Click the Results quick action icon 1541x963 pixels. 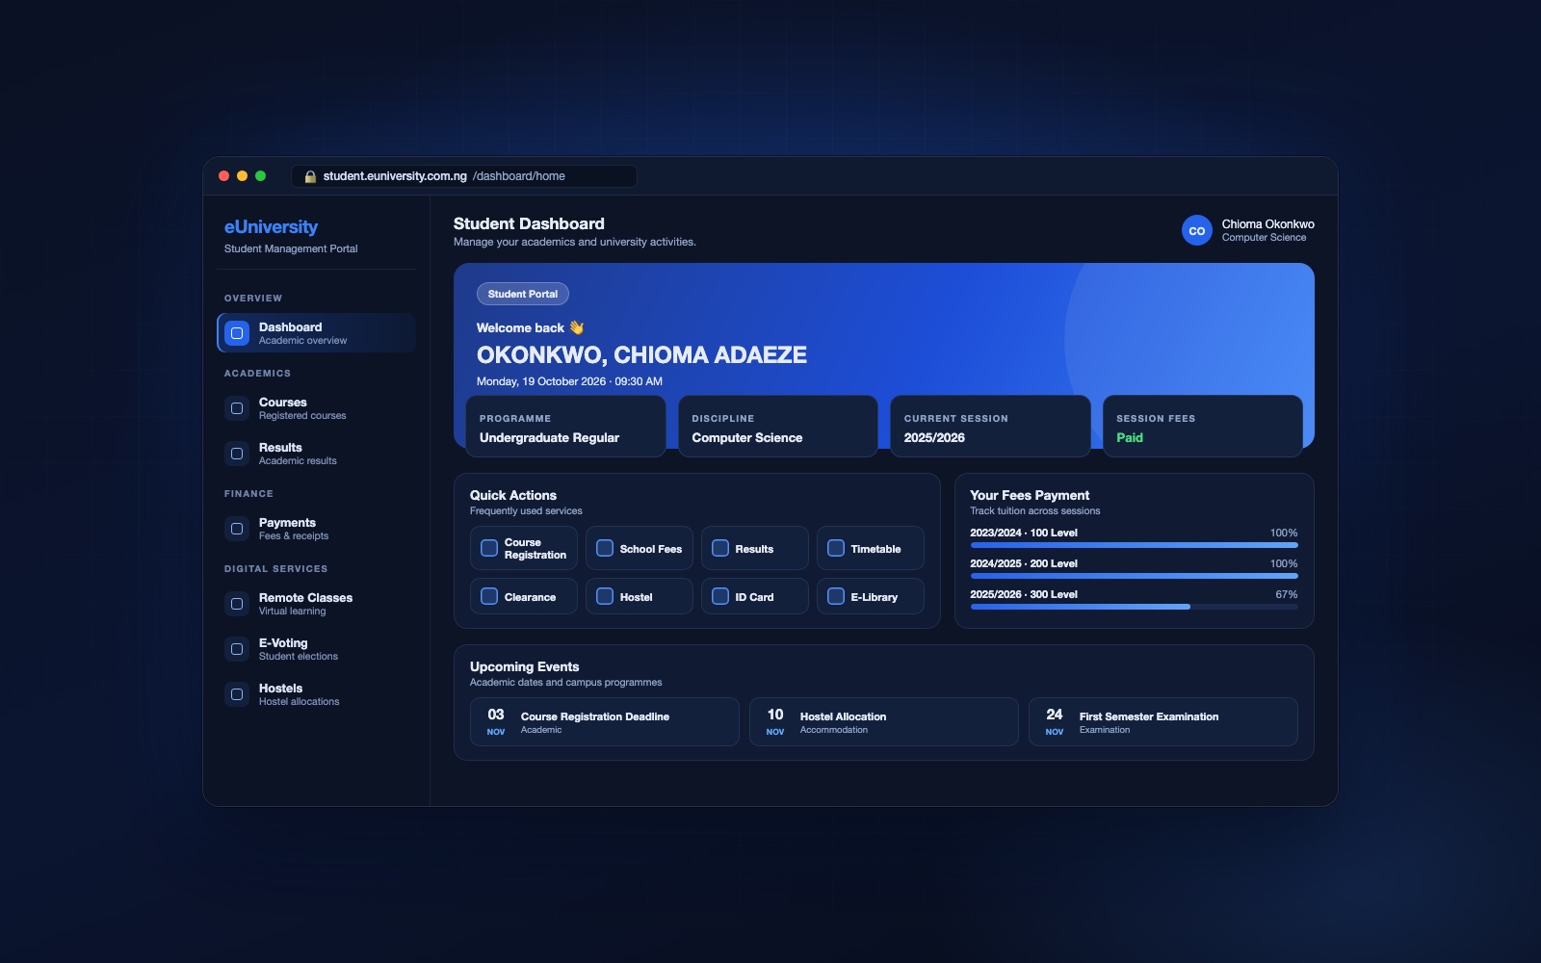click(x=720, y=548)
